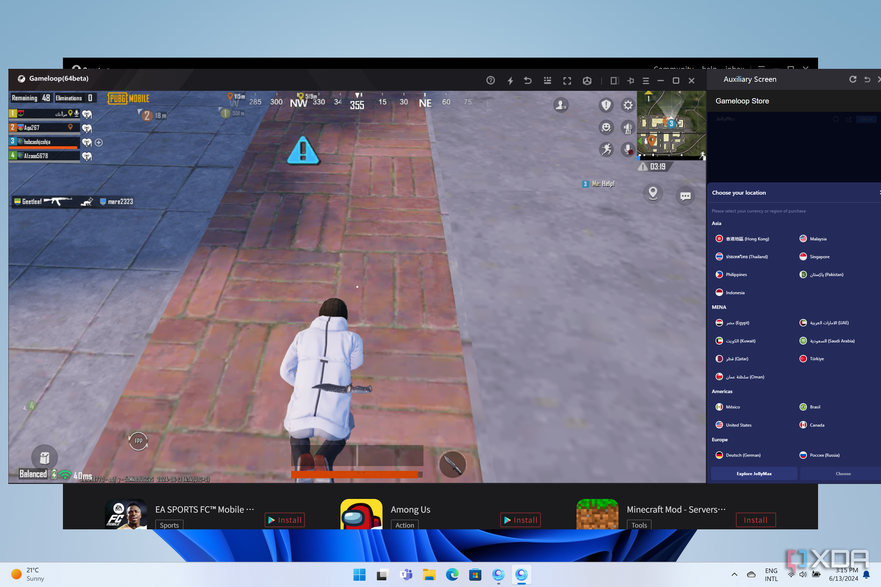Open in-game settings gear
Image resolution: width=881 pixels, height=587 pixels.
(x=628, y=105)
